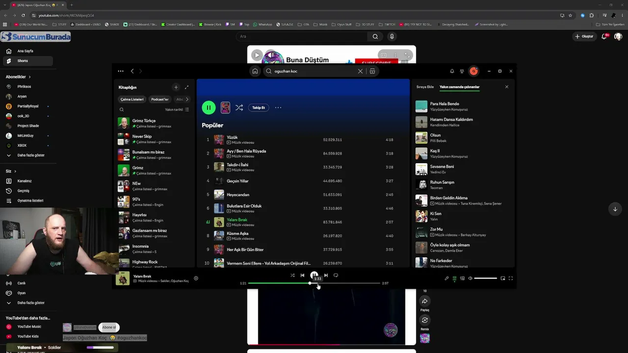This screenshot has width=628, height=353.
Task: Open the 'Grimz Türkçe' playlist
Action: (155, 123)
